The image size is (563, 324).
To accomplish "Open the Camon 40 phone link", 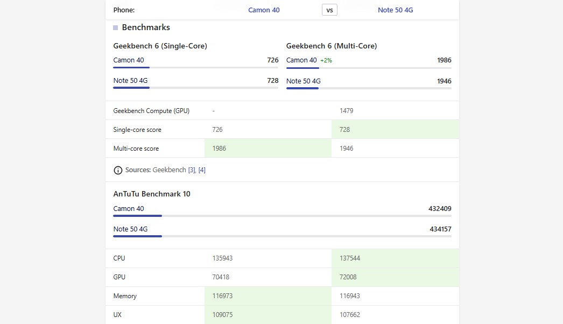I will (264, 10).
